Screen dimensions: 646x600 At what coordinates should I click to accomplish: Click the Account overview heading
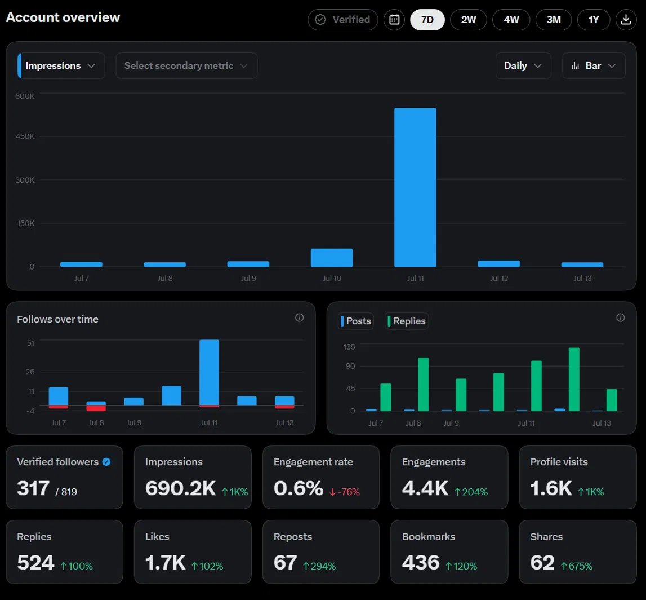coord(63,17)
